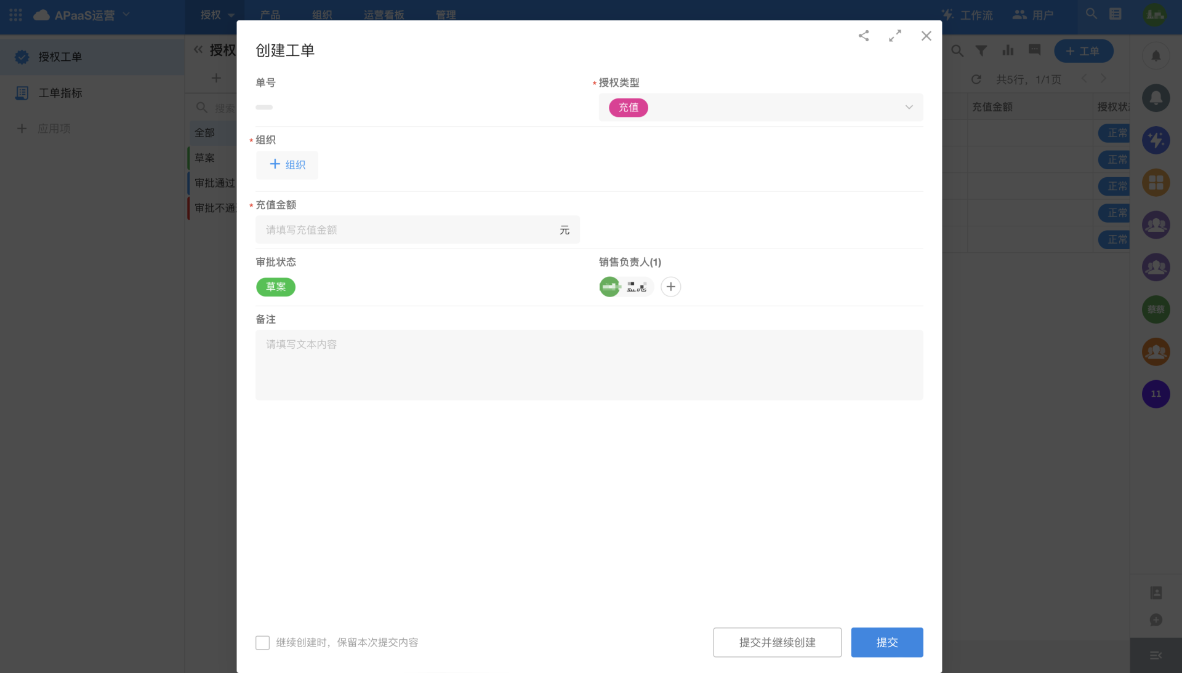Click plus icon to add sales owner
The height and width of the screenshot is (673, 1182).
click(670, 287)
